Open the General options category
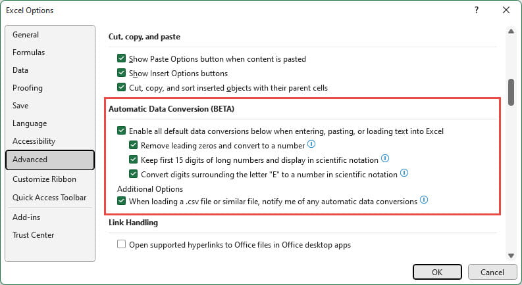 [x=26, y=35]
